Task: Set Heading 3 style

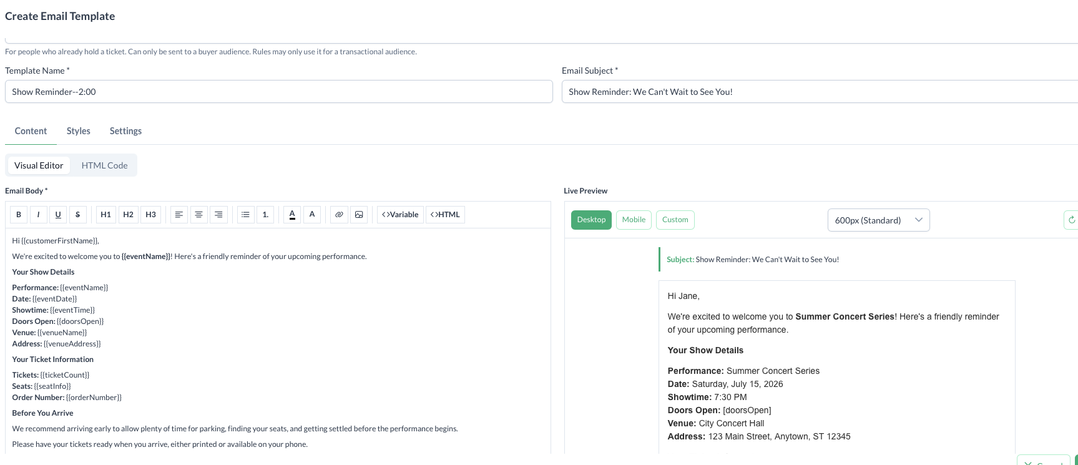Action: [150, 215]
